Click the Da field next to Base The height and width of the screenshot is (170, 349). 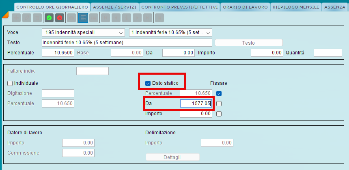179,53
